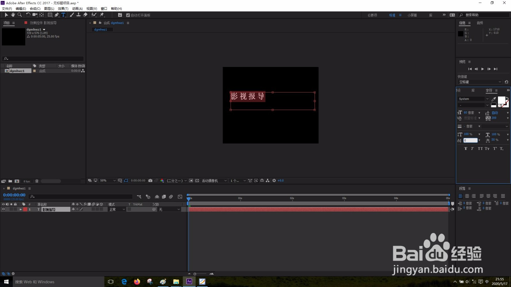This screenshot has width=511, height=287.
Task: Select the Clone Stamp tool
Action: 78,15
